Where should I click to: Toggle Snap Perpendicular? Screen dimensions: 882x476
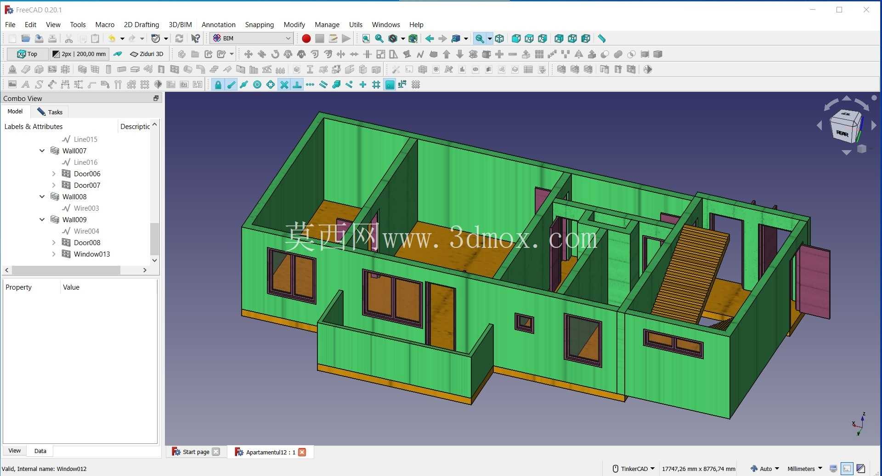pos(297,84)
